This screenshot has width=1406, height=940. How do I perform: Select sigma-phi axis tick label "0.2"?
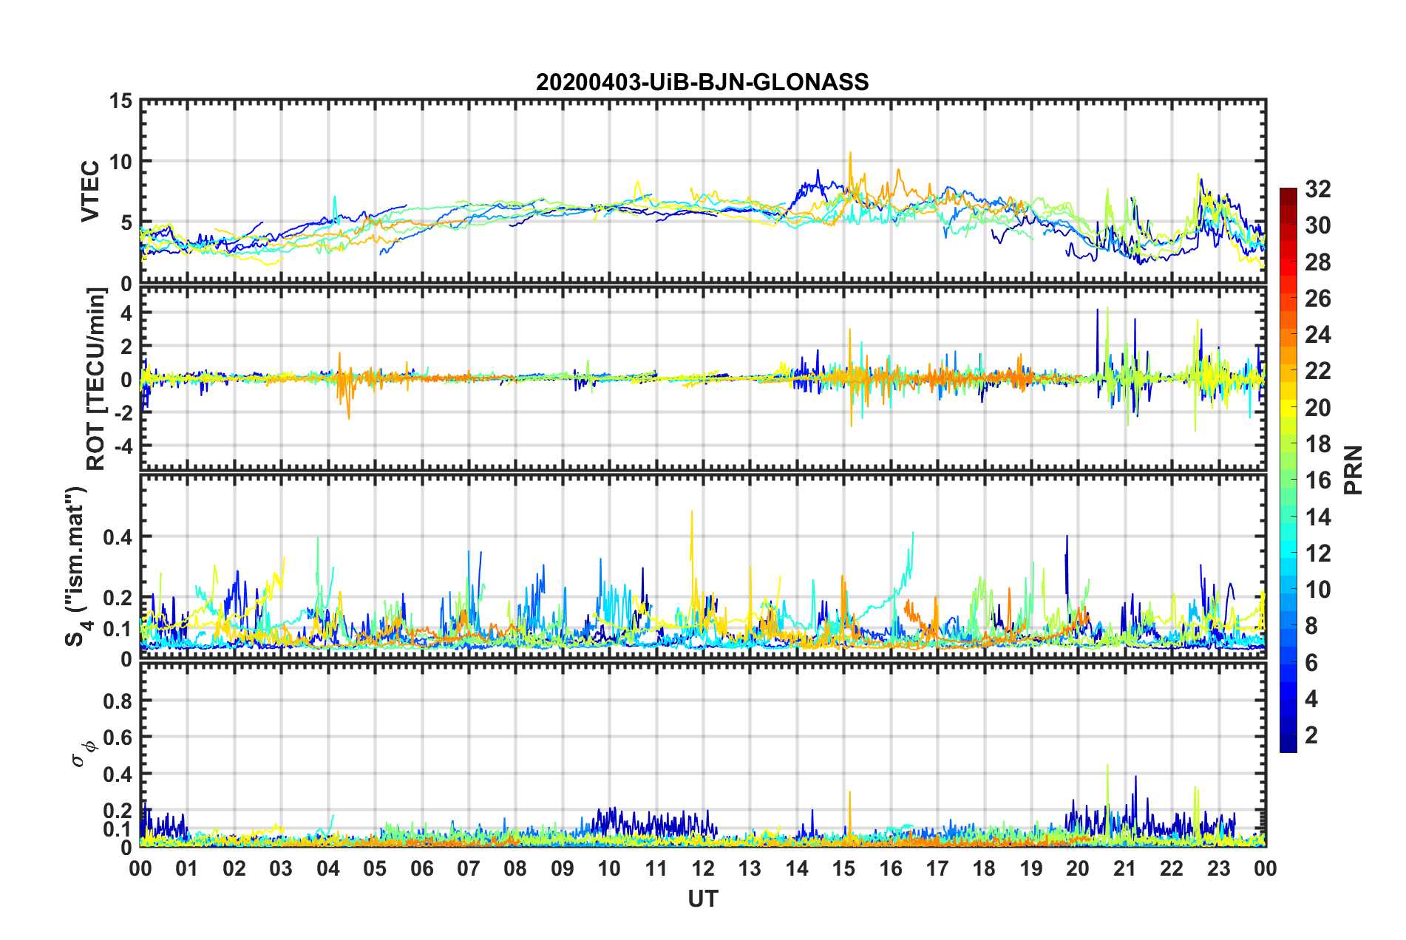point(118,811)
